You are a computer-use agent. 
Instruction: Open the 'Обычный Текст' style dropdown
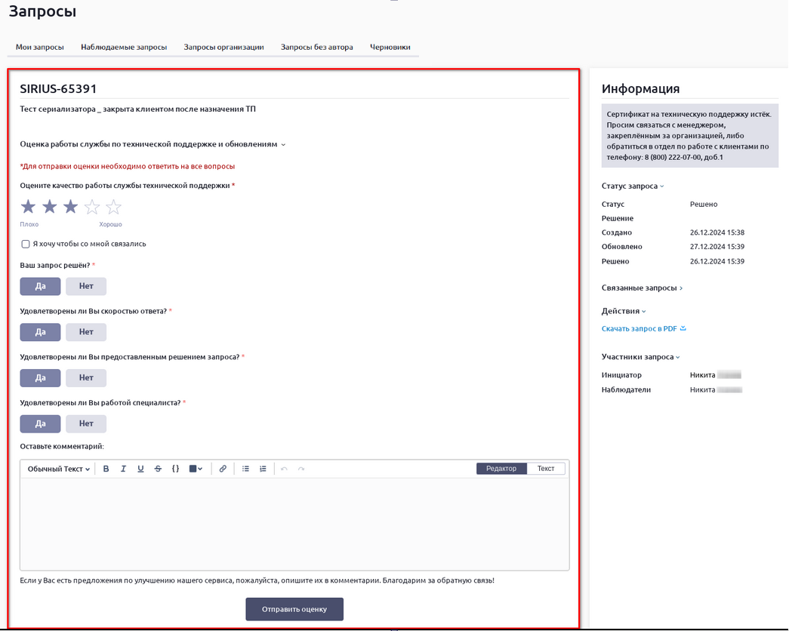tap(59, 469)
